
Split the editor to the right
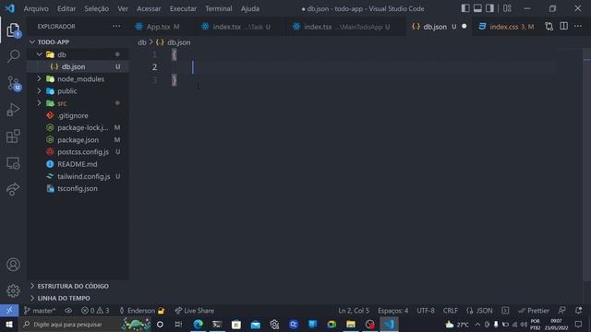564,26
